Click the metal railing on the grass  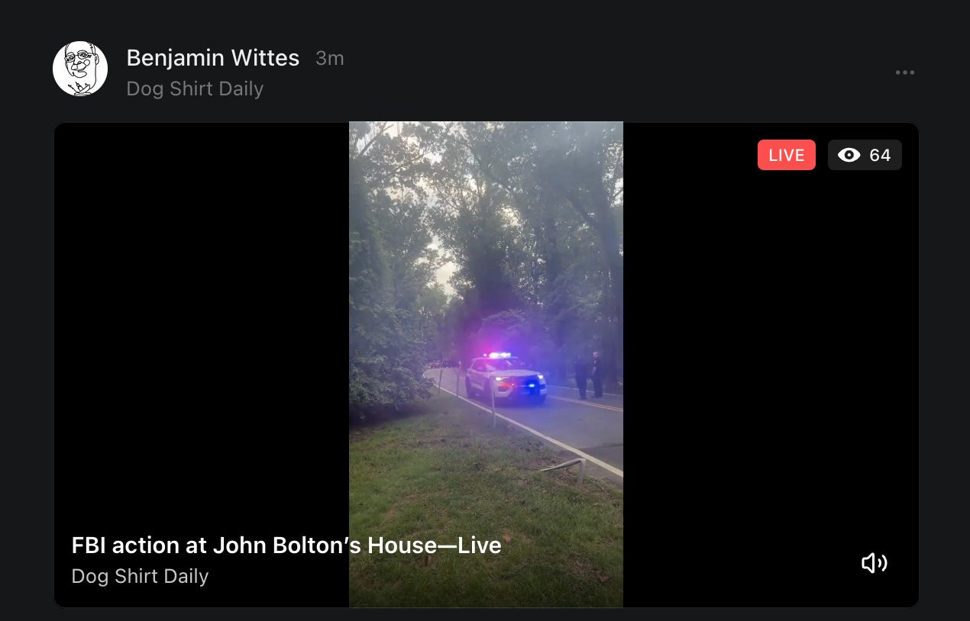coord(564,465)
